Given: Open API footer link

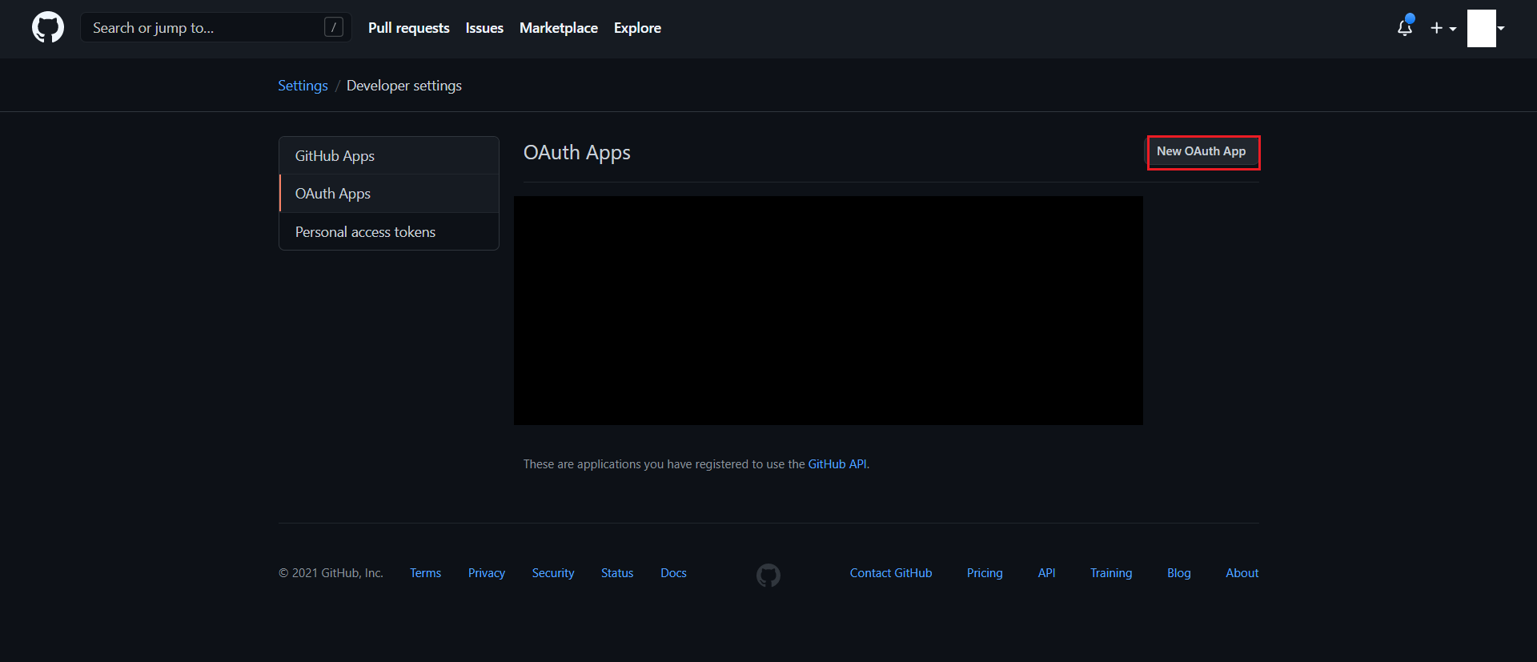Looking at the screenshot, I should [1047, 573].
